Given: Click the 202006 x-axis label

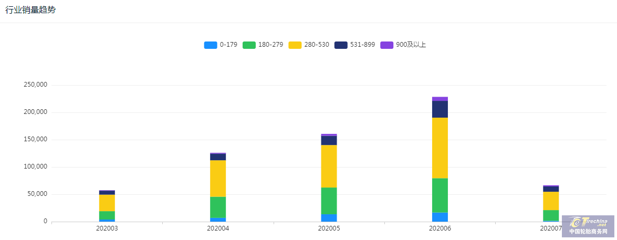Looking at the screenshot, I should (440, 228).
